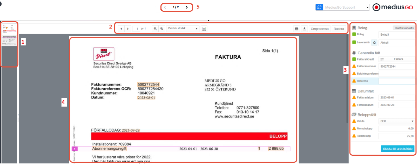Click the warning triangle beside Valuta
This screenshot has width=418, height=165.
point(354,121)
